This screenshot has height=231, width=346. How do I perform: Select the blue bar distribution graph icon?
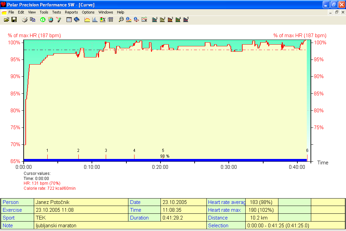coord(95,20)
